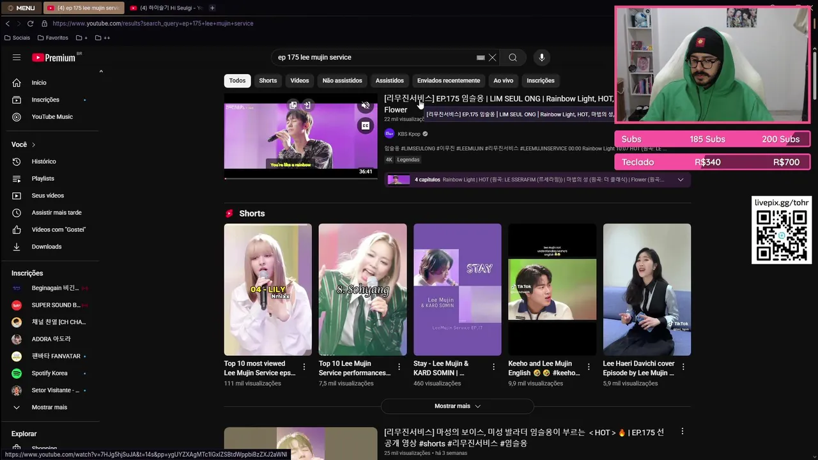The width and height of the screenshot is (818, 460).
Task: Go to YouTube Premium home logo
Action: (x=54, y=57)
